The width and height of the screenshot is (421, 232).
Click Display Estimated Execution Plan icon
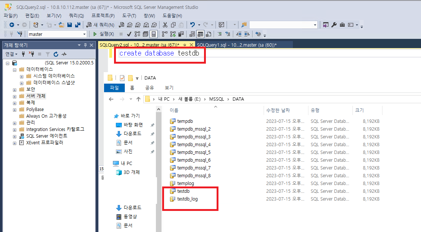(137, 34)
